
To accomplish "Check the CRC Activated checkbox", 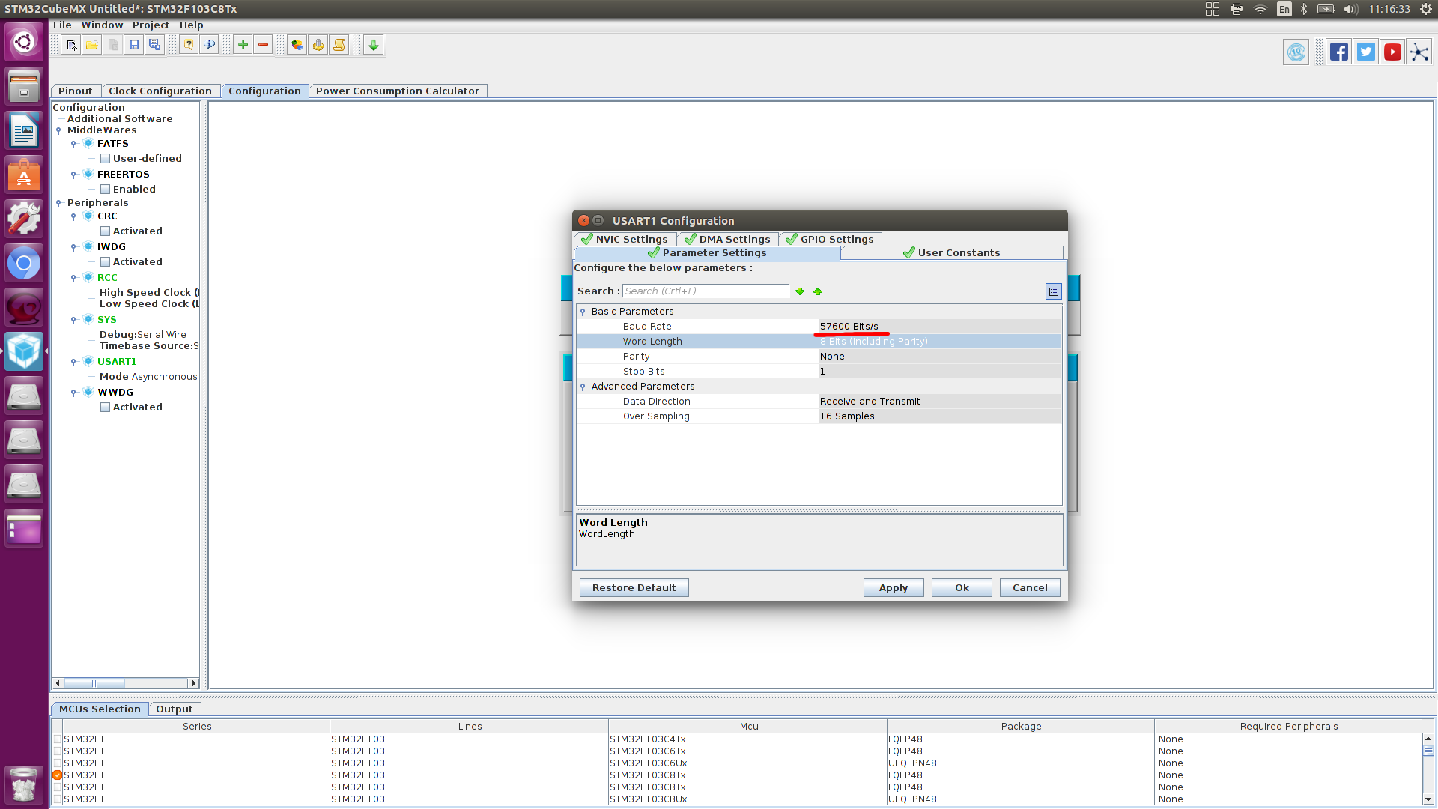I will click(106, 231).
